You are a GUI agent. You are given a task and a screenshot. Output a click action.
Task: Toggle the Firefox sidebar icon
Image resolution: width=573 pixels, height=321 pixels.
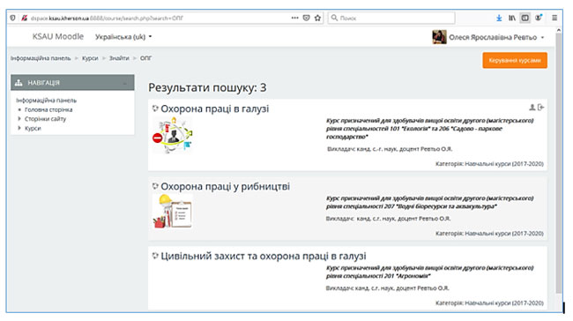(x=525, y=18)
